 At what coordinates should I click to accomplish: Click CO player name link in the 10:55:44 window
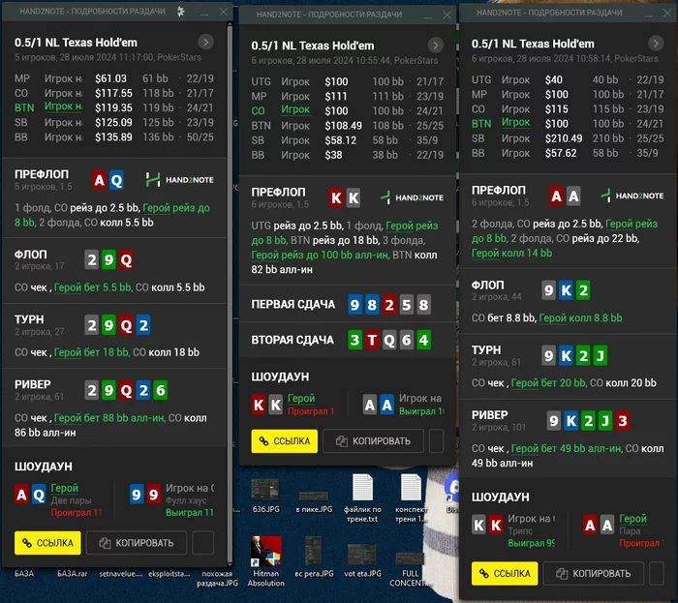point(295,110)
